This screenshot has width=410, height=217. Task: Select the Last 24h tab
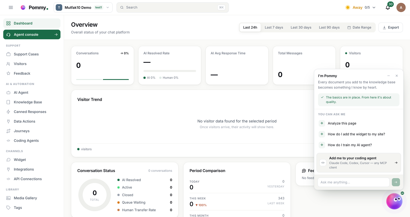(x=250, y=27)
